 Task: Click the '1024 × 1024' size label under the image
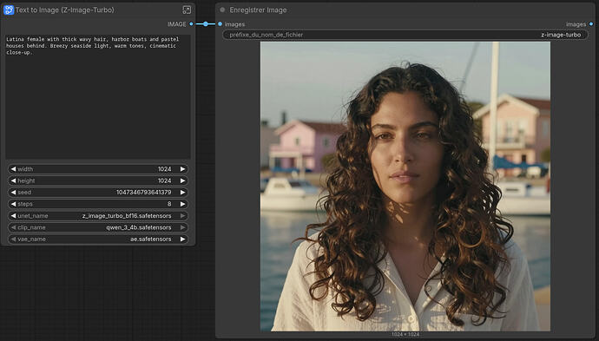click(405, 335)
